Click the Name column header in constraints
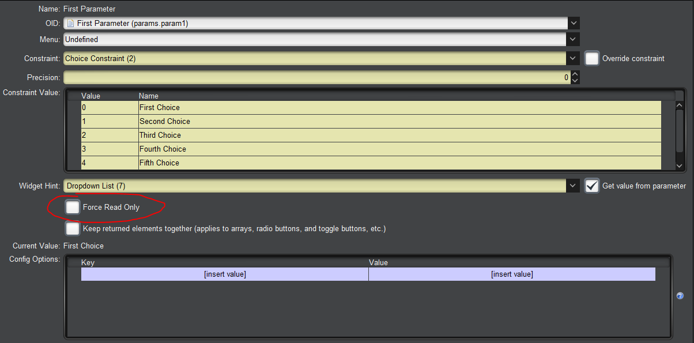Image resolution: width=694 pixels, height=343 pixels. pos(149,96)
